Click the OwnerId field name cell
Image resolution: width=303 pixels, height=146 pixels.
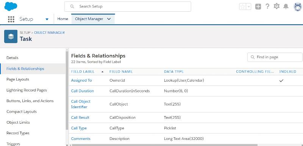(117, 81)
